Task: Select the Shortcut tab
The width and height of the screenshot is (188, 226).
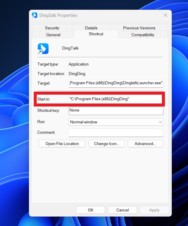Action: click(x=96, y=34)
